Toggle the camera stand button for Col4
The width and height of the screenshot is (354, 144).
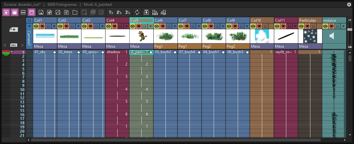[114, 26]
